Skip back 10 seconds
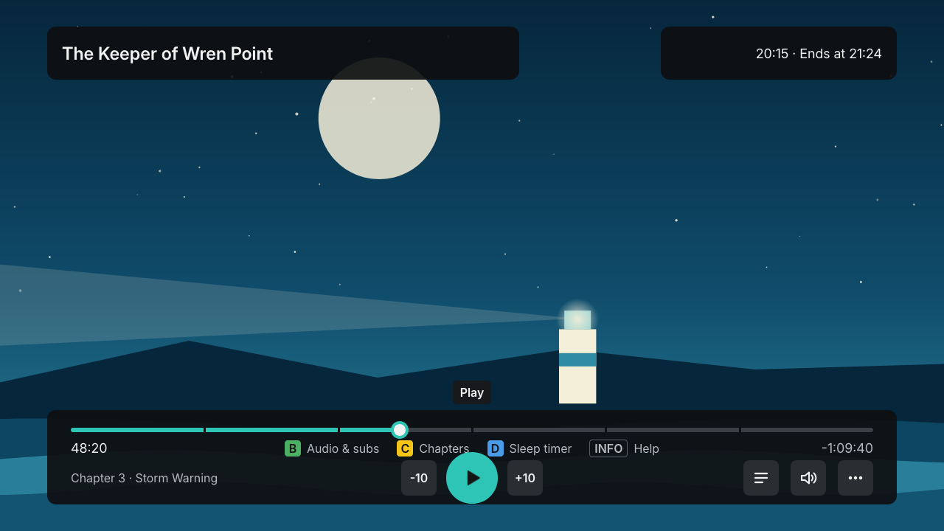This screenshot has height=531, width=944. point(419,478)
